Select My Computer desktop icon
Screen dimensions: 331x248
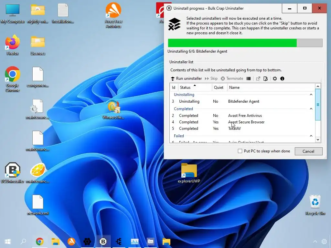[13, 14]
